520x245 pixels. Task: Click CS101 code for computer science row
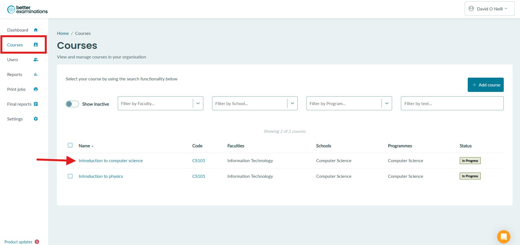199,160
